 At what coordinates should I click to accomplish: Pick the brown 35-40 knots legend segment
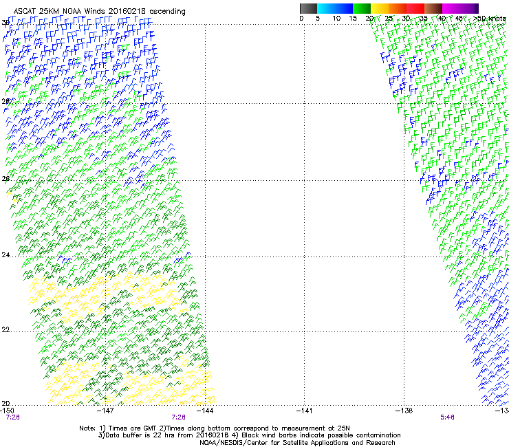point(433,8)
